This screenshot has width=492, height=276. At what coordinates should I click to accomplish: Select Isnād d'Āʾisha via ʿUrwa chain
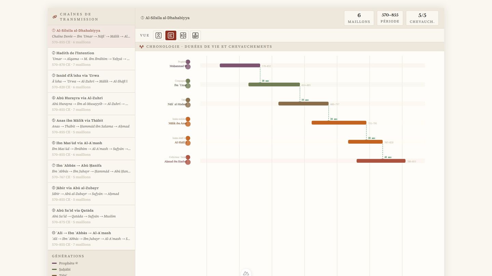[92, 81]
